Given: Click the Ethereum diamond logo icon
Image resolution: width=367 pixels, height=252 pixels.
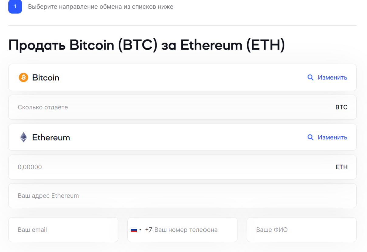Looking at the screenshot, I should tap(23, 137).
